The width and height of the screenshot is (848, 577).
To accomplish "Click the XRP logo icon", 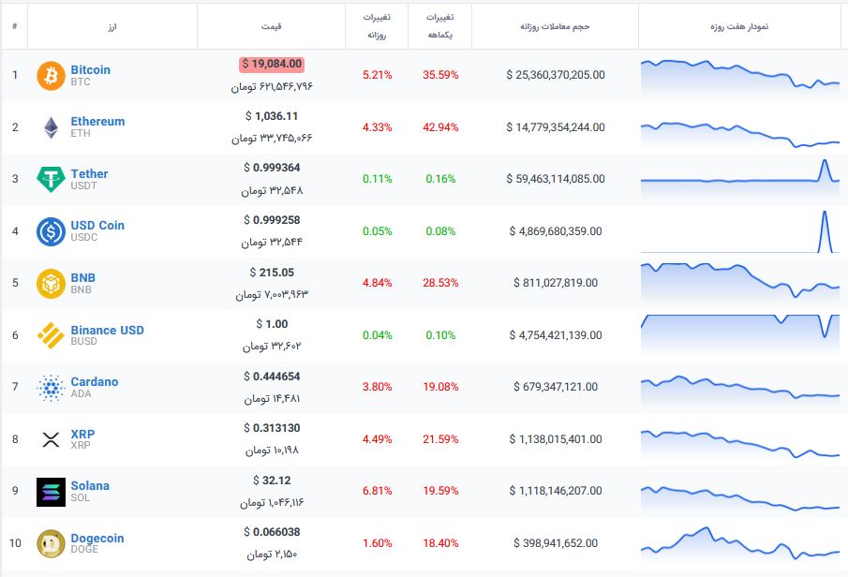I will tap(51, 439).
